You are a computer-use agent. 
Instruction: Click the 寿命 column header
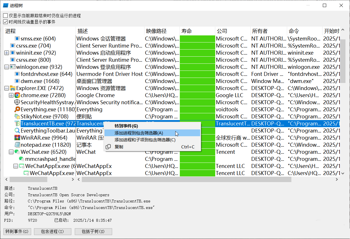(197, 31)
